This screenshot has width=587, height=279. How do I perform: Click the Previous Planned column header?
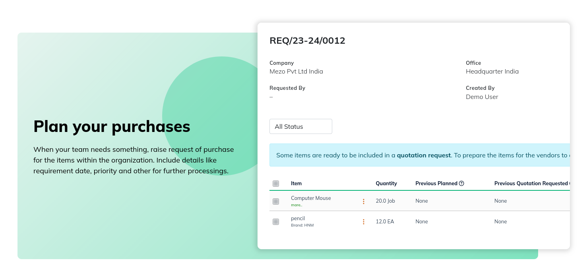point(436,184)
